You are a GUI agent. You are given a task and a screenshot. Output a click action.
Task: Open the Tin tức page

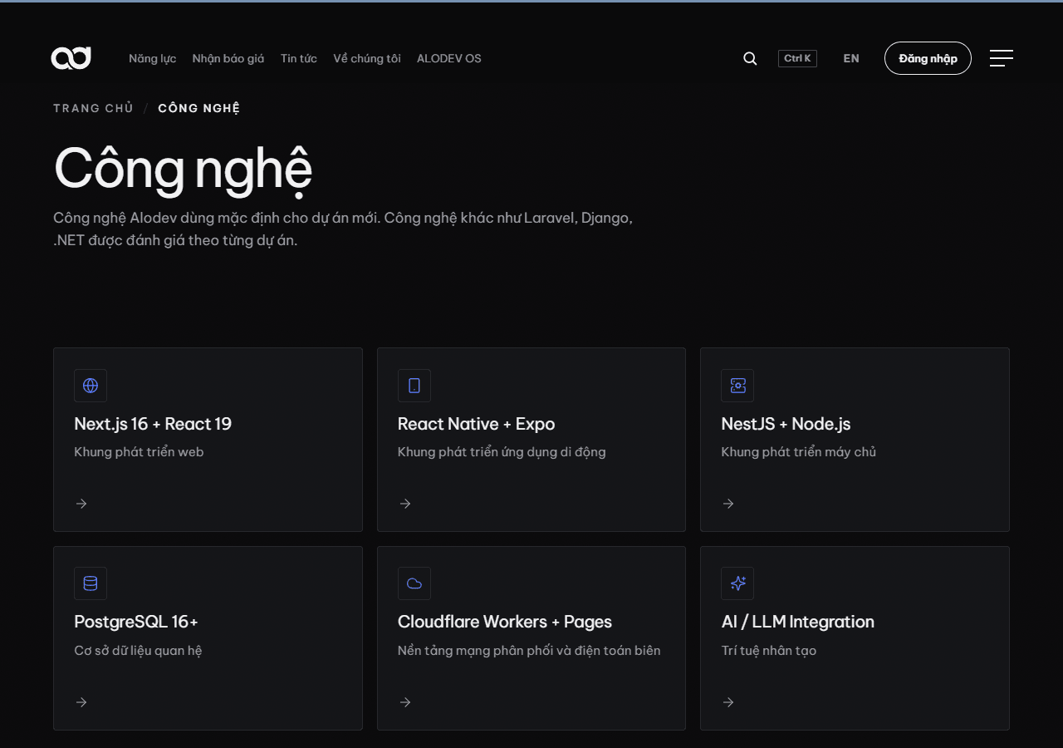(x=299, y=58)
